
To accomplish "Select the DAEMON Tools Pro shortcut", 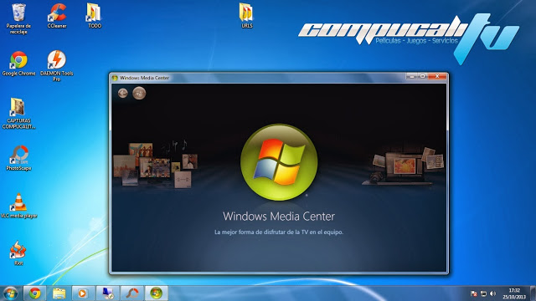I will tap(57, 66).
